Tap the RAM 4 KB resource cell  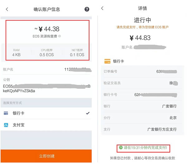pyautogui.click(x=16, y=52)
